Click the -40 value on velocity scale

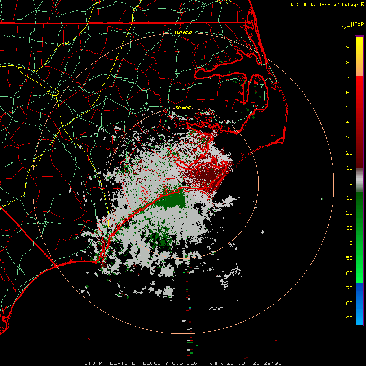pos(348,243)
